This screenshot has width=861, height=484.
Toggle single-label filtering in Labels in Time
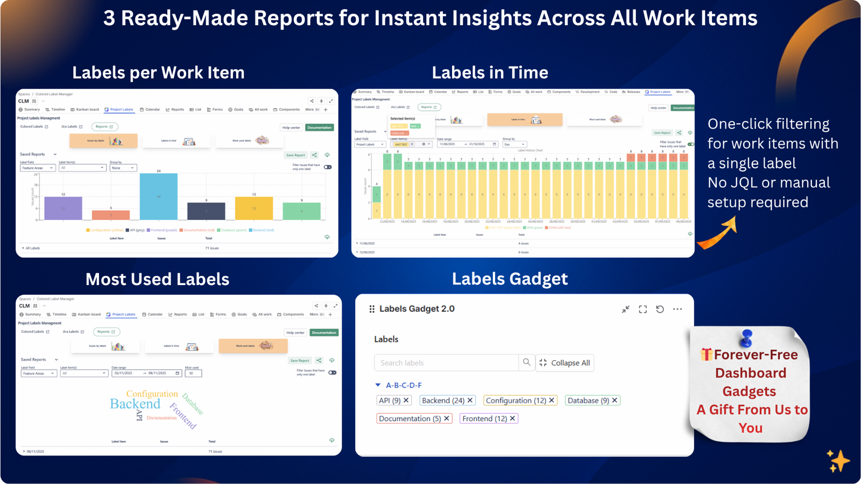pyautogui.click(x=690, y=144)
